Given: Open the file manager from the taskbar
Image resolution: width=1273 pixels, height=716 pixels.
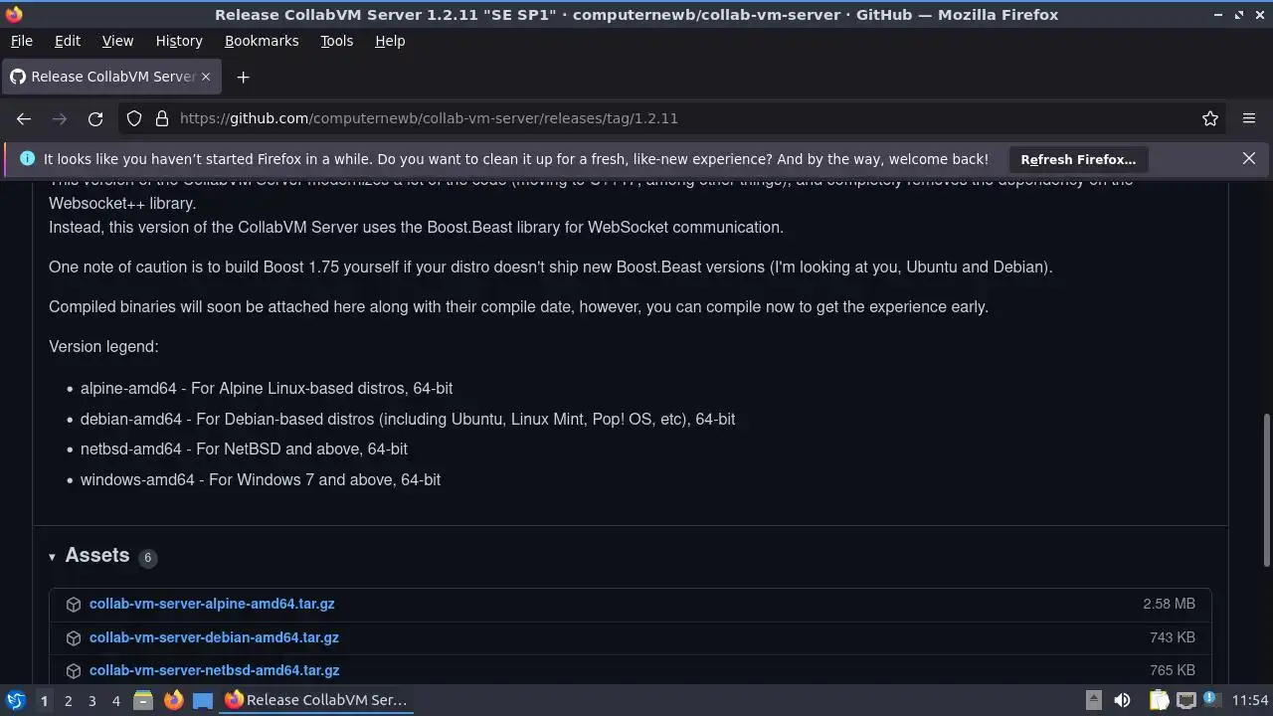Looking at the screenshot, I should pos(143,700).
